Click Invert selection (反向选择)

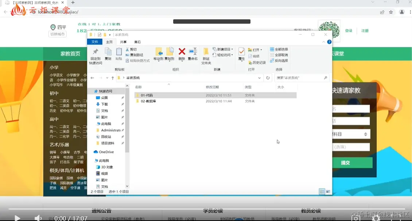279,61
